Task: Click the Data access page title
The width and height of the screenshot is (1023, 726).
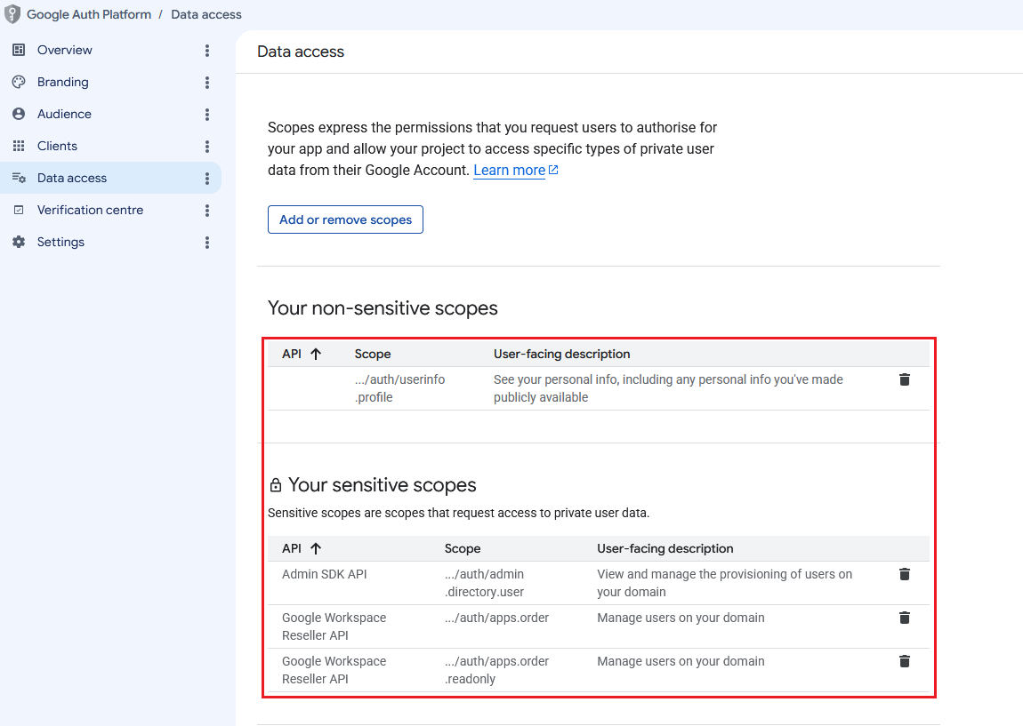Action: tap(300, 52)
